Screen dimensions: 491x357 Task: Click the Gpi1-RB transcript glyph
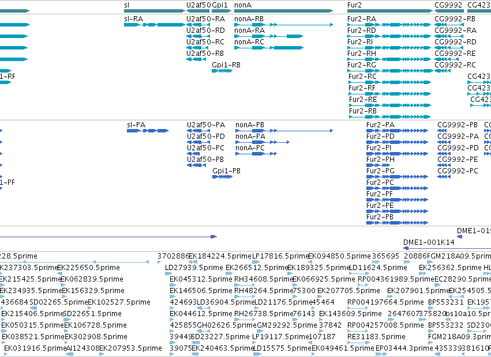point(222,71)
